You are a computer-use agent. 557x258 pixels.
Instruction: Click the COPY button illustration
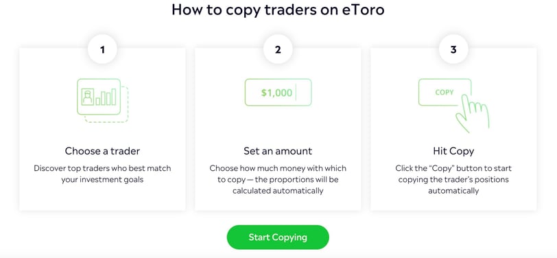(445, 93)
